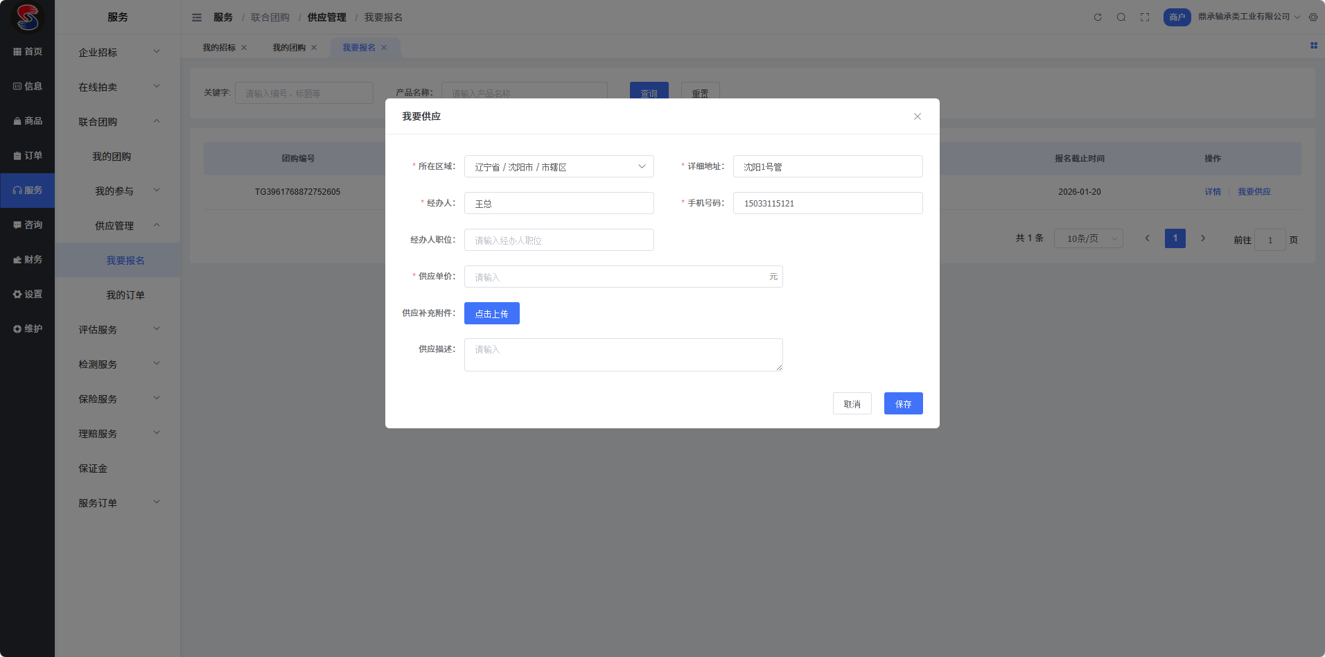Open 订单 in the left navigation bar

[28, 156]
